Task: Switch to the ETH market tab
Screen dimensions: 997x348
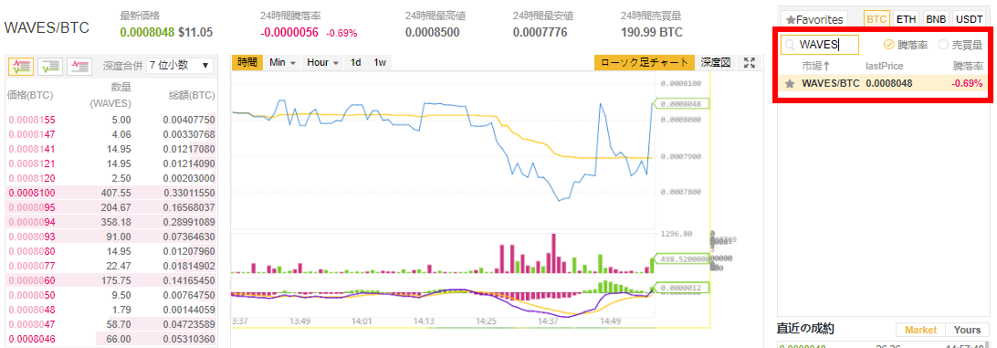Action: tap(906, 19)
